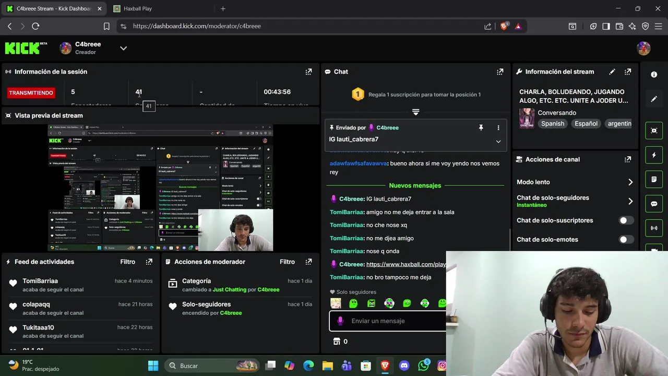Image resolution: width=668 pixels, height=376 pixels.
Task: Reload the current page
Action: (35, 26)
